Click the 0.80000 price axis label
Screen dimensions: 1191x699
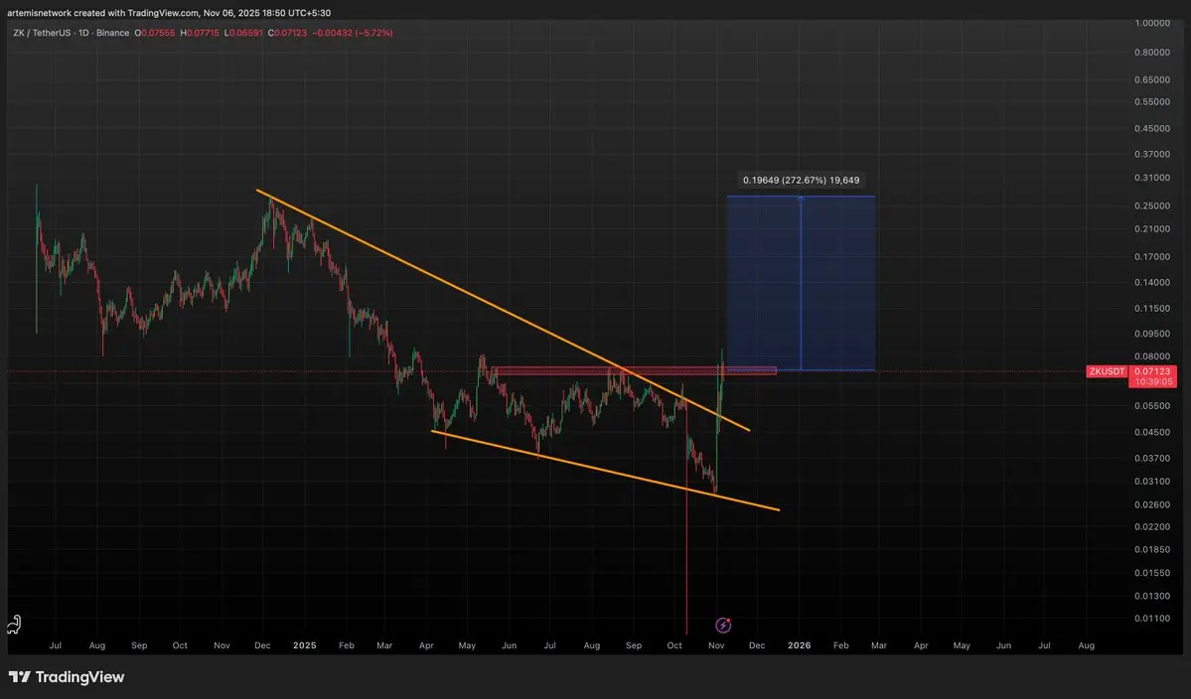[1152, 53]
